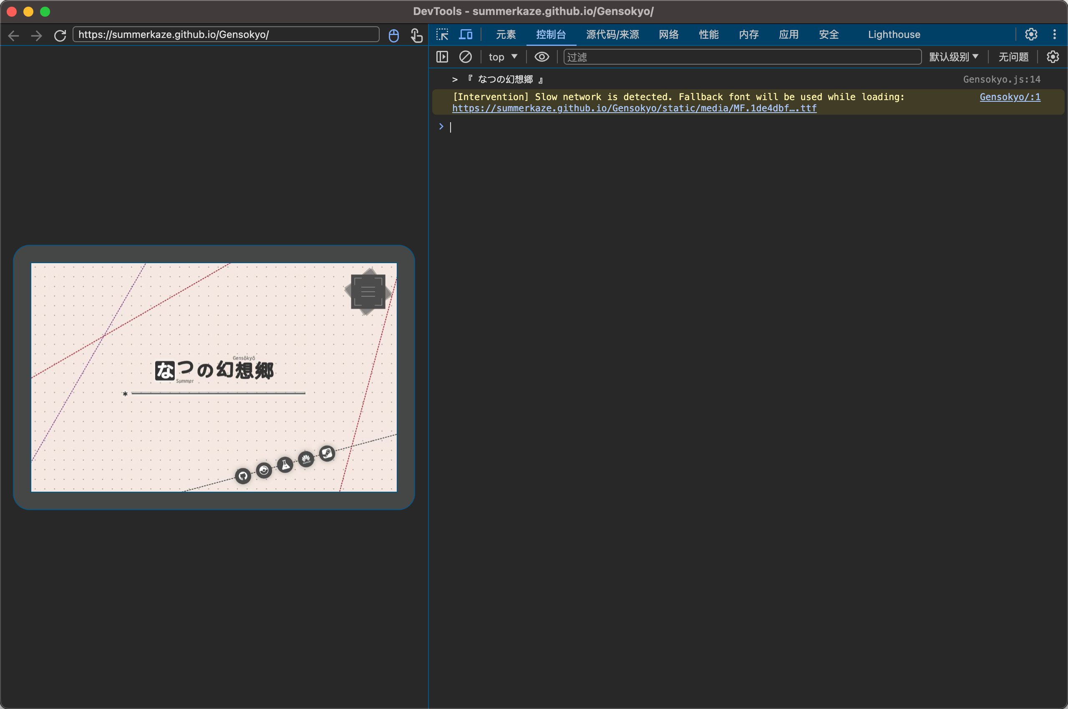The image size is (1068, 709).
Task: Clear the console with the ban icon
Action: 465,57
